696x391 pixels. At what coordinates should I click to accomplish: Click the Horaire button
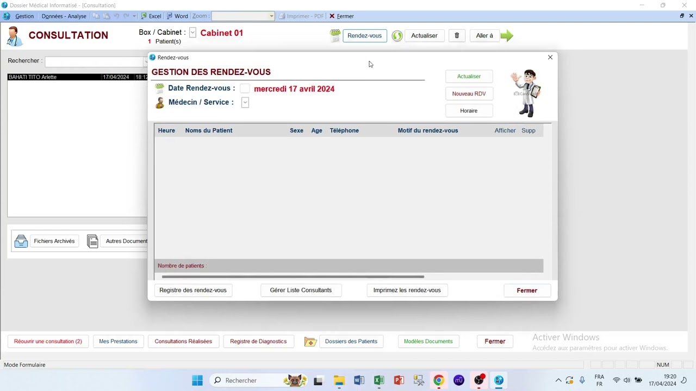469,111
